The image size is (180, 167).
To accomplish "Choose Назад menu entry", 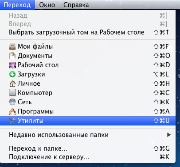I will click(88, 15).
